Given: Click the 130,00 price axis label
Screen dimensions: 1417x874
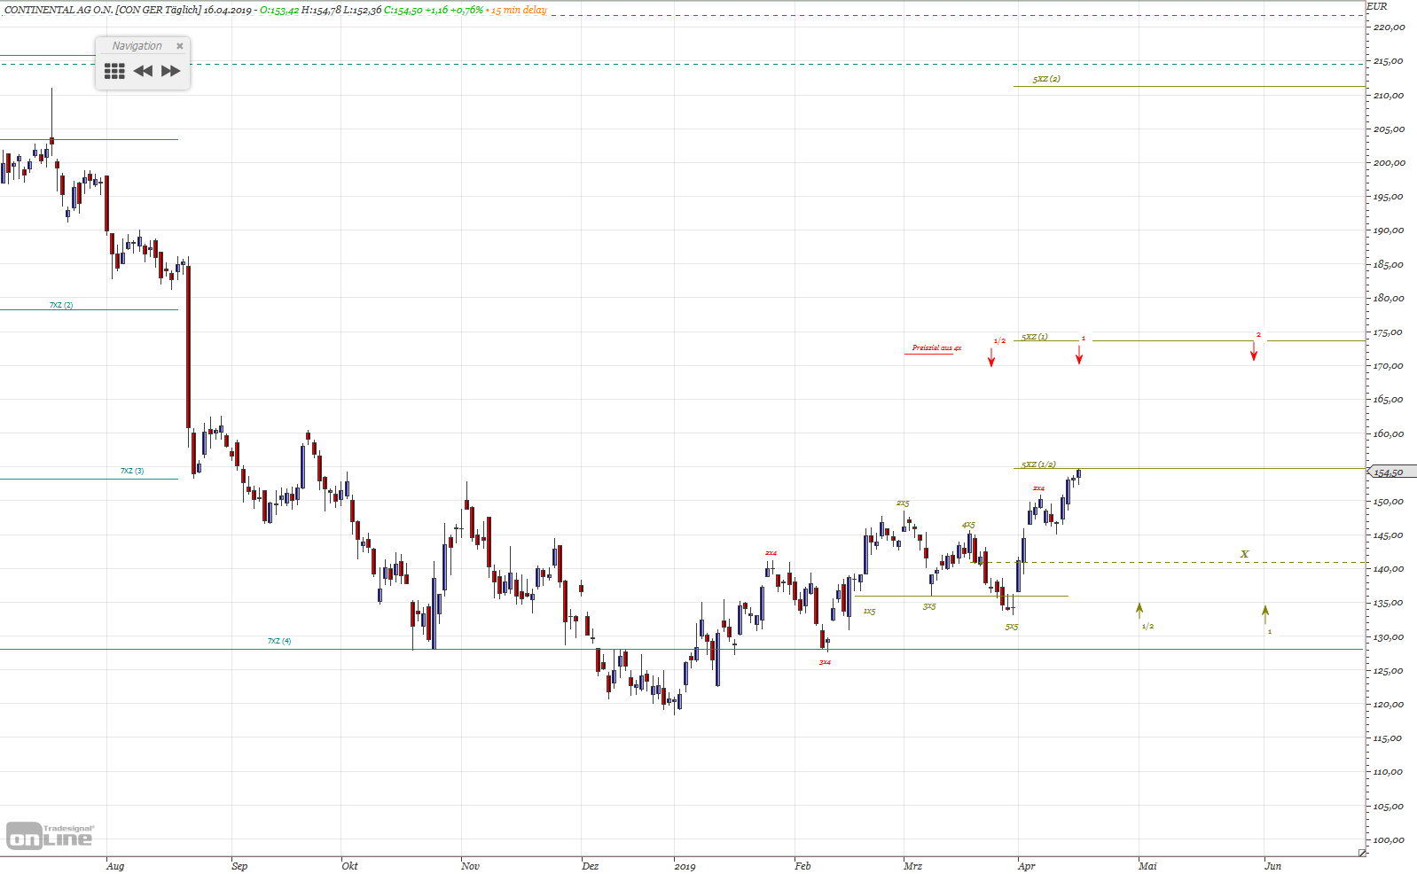Looking at the screenshot, I should tap(1389, 637).
